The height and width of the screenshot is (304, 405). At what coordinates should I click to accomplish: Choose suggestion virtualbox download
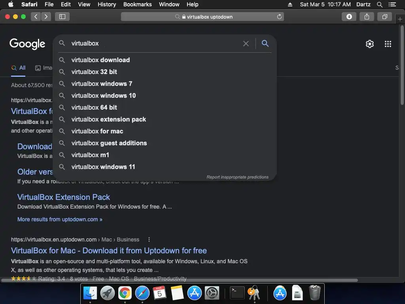click(x=165, y=60)
